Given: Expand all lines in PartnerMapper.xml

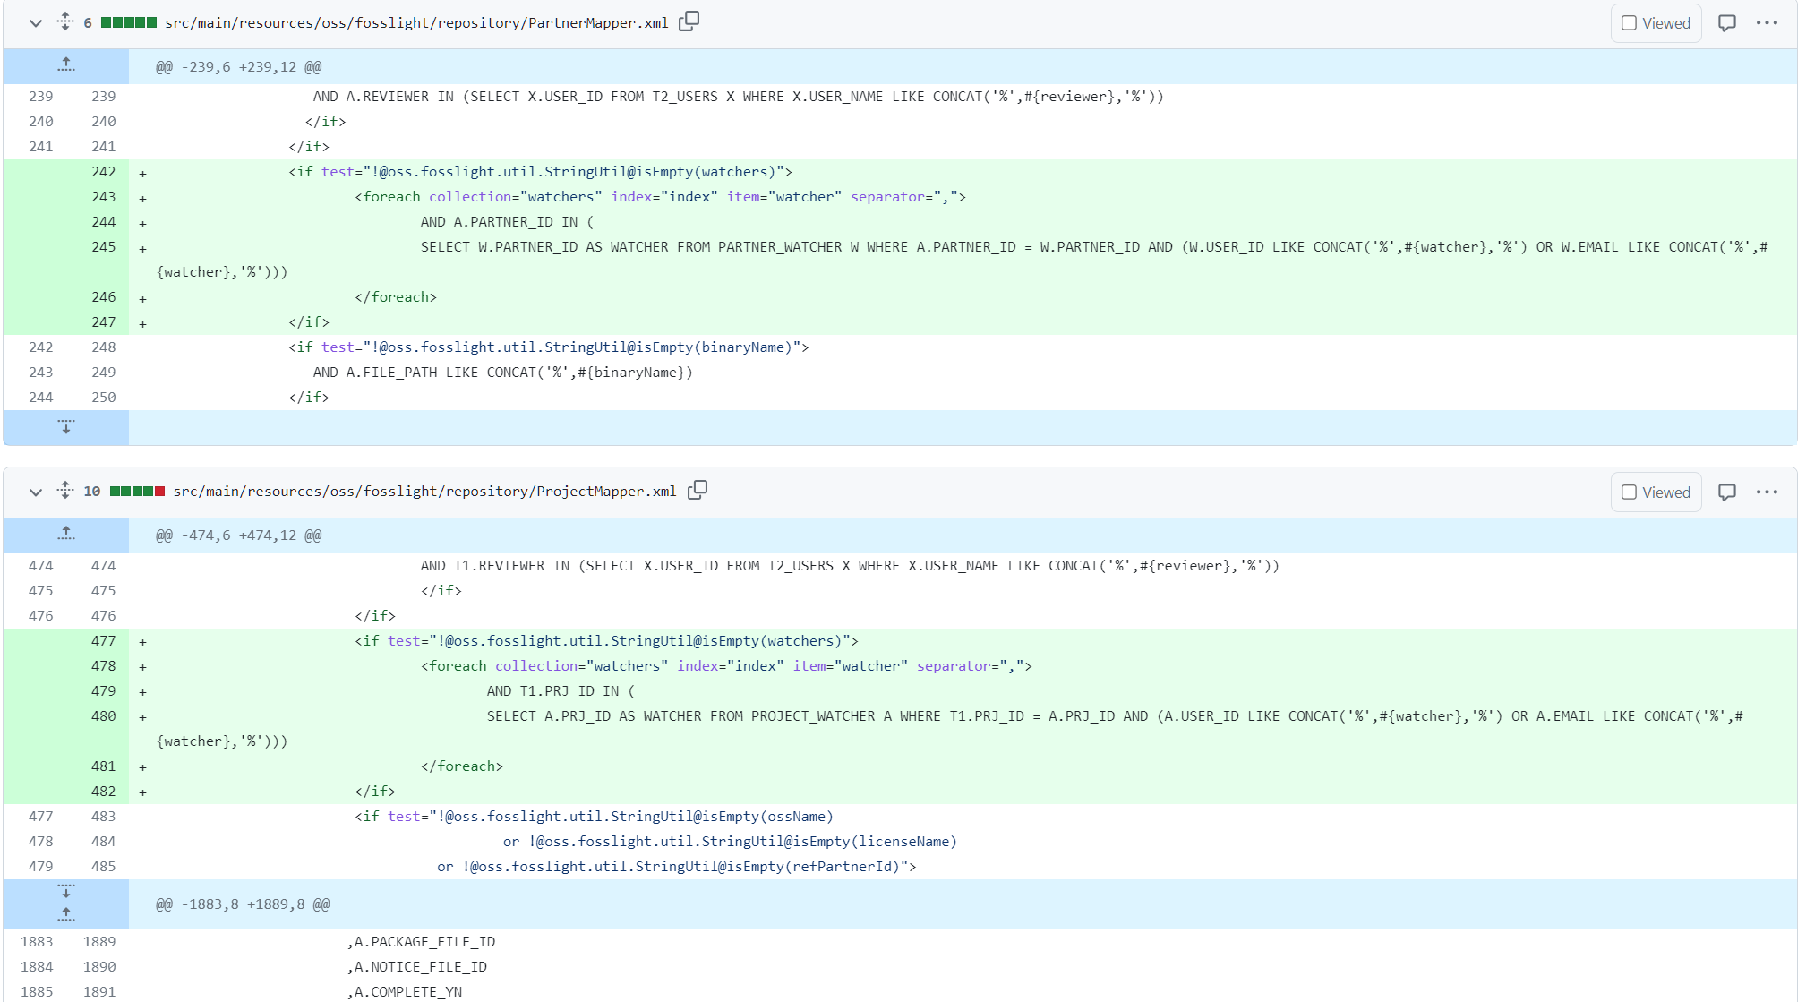Looking at the screenshot, I should (64, 21).
